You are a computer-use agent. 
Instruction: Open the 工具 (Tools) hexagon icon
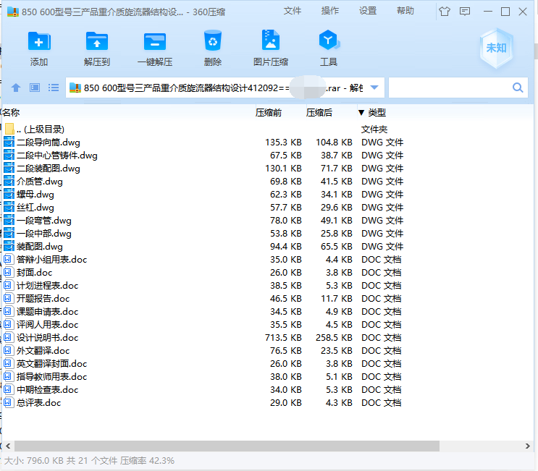[329, 40]
